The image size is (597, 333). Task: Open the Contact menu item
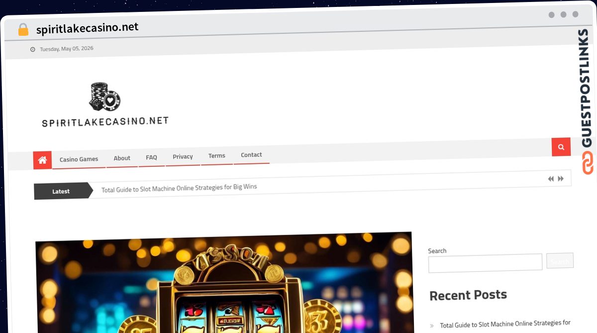point(251,155)
